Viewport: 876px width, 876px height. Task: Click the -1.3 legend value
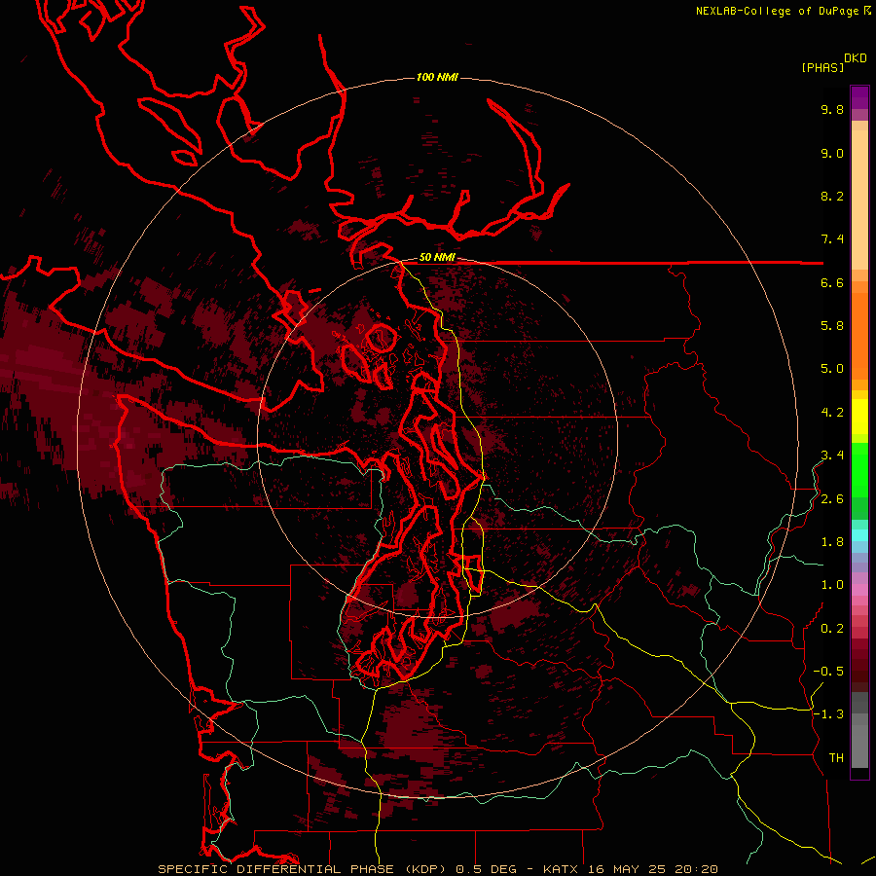click(x=828, y=714)
